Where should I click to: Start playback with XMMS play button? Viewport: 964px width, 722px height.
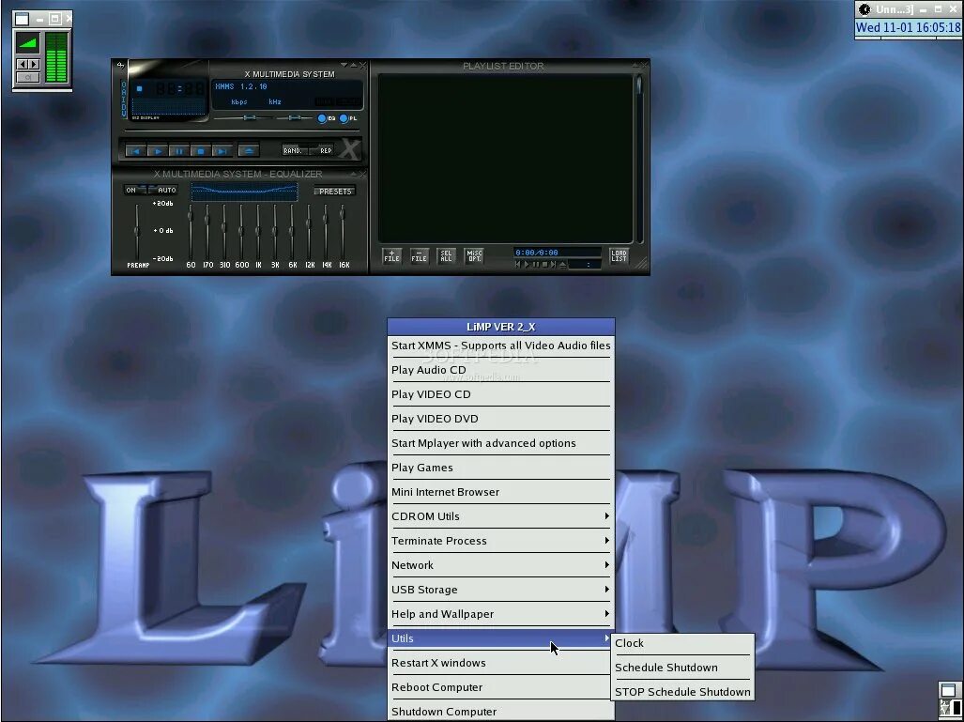coord(158,150)
